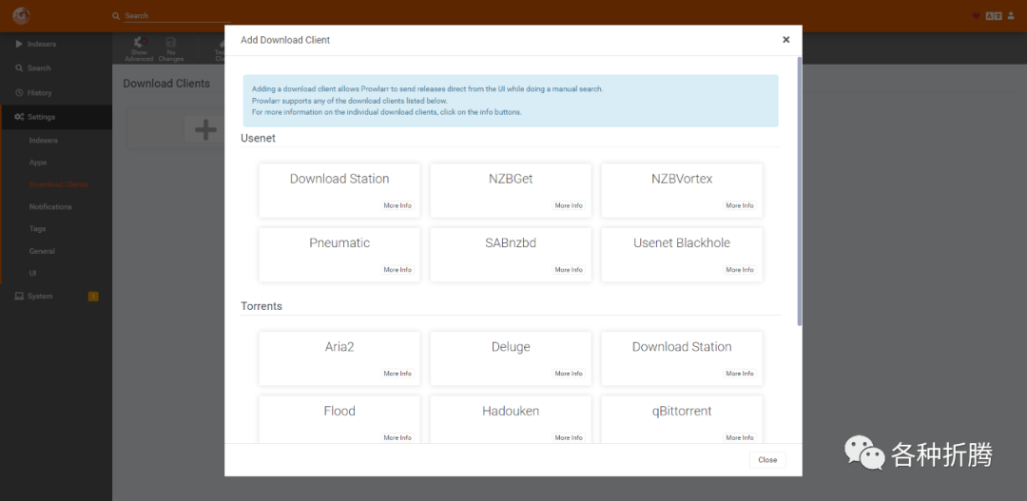Click More Info for Hadouken
Image resolution: width=1027 pixels, height=501 pixels.
pyautogui.click(x=569, y=437)
